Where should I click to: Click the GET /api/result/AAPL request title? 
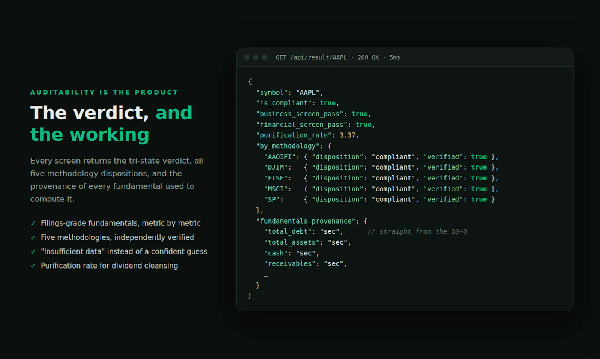[x=311, y=57]
